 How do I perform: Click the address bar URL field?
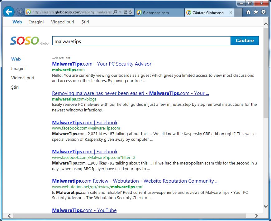(72, 12)
